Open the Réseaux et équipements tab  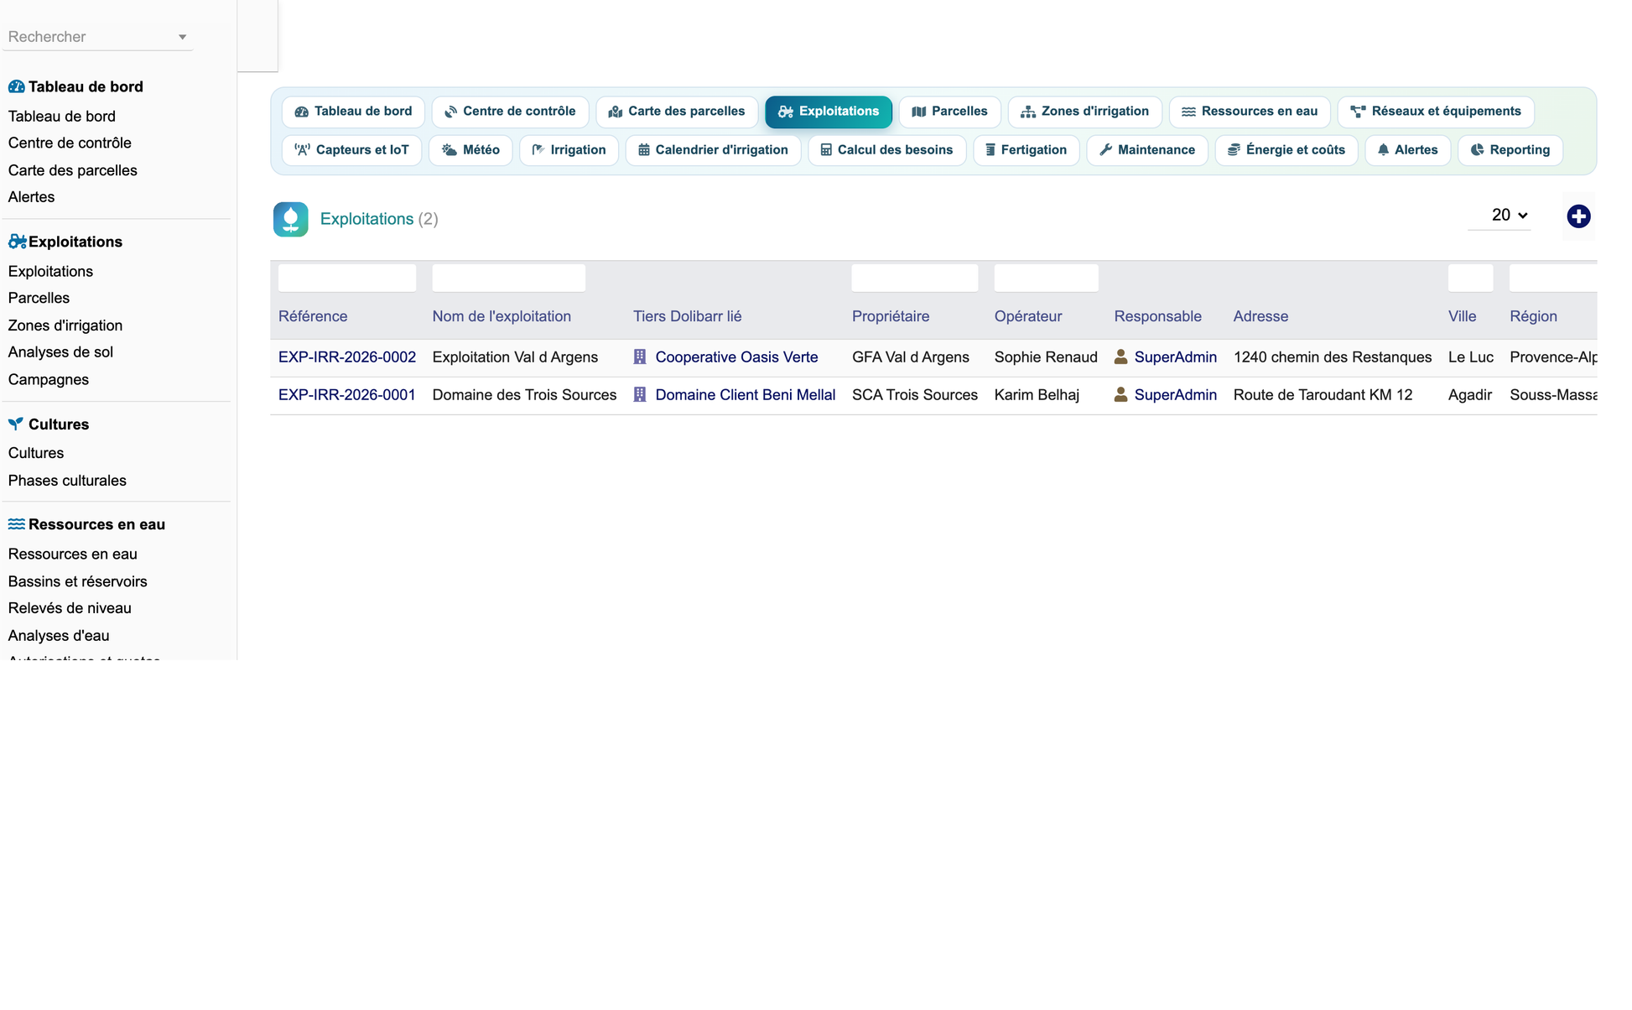point(1436,112)
